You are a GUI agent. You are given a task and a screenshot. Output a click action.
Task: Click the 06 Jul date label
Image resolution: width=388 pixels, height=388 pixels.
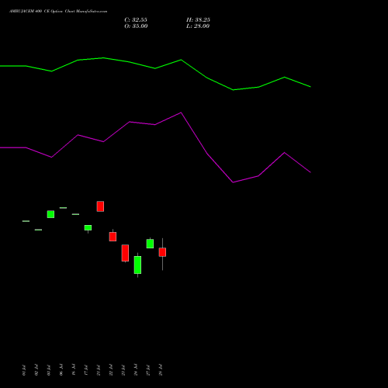pyautogui.click(x=61, y=369)
